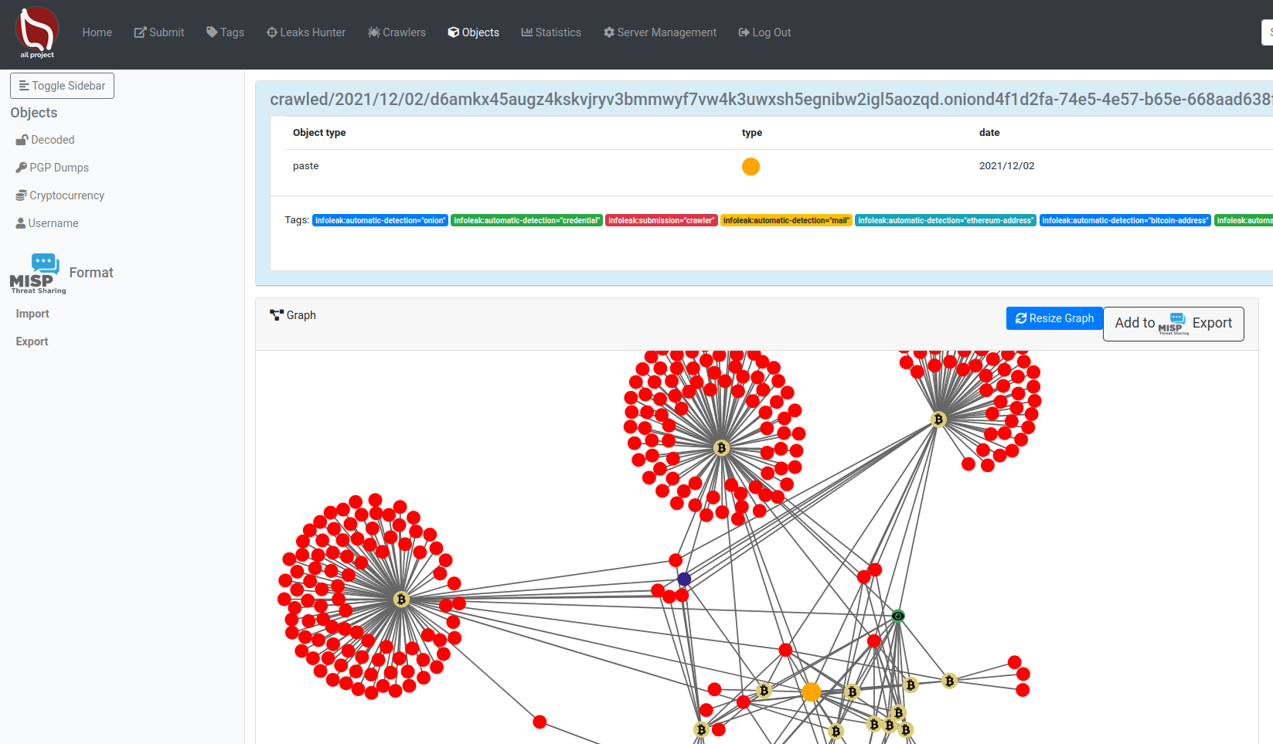This screenshot has width=1273, height=744.
Task: Click the mail automatic-detection tag
Action: coord(786,221)
